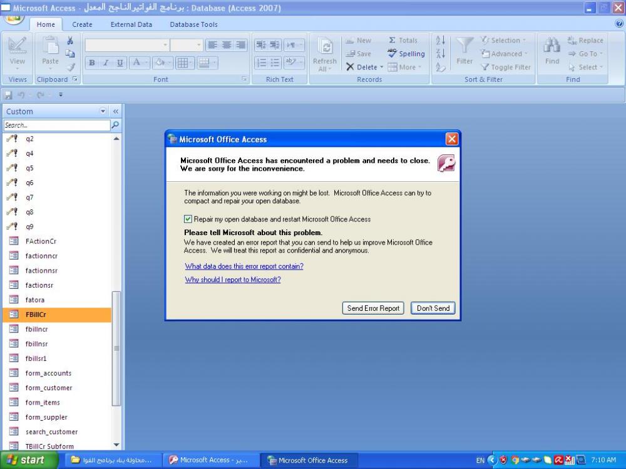Click the folder taskbar button
This screenshot has width=626, height=469.
pyautogui.click(x=113, y=460)
